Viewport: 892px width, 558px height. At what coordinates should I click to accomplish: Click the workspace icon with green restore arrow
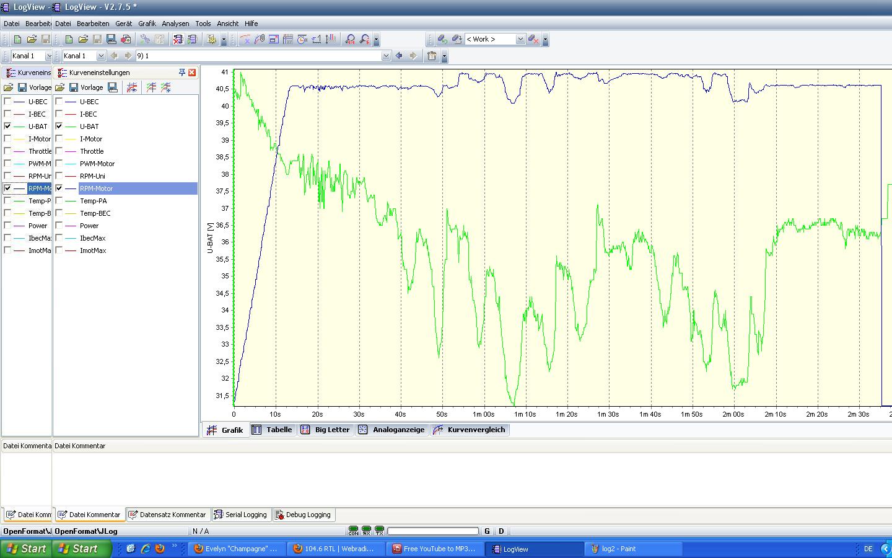(x=442, y=39)
